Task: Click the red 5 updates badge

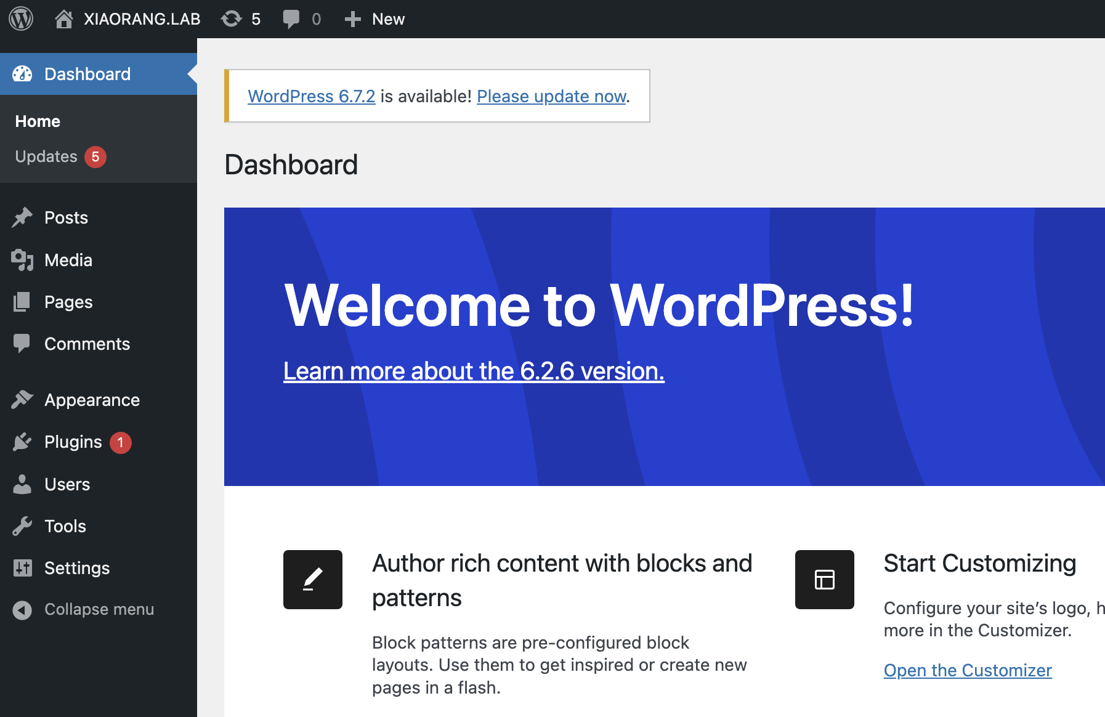Action: [95, 157]
